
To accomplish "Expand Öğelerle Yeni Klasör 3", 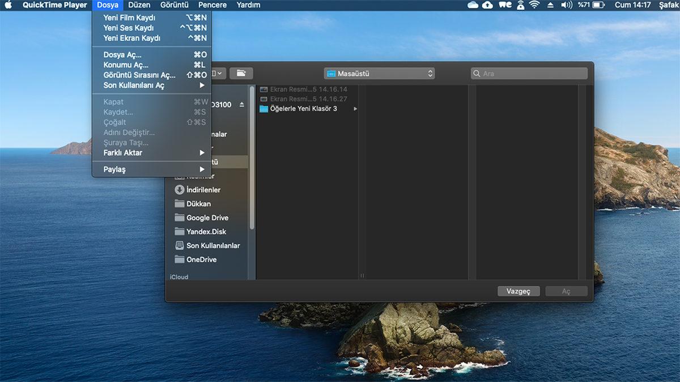I will (x=354, y=108).
